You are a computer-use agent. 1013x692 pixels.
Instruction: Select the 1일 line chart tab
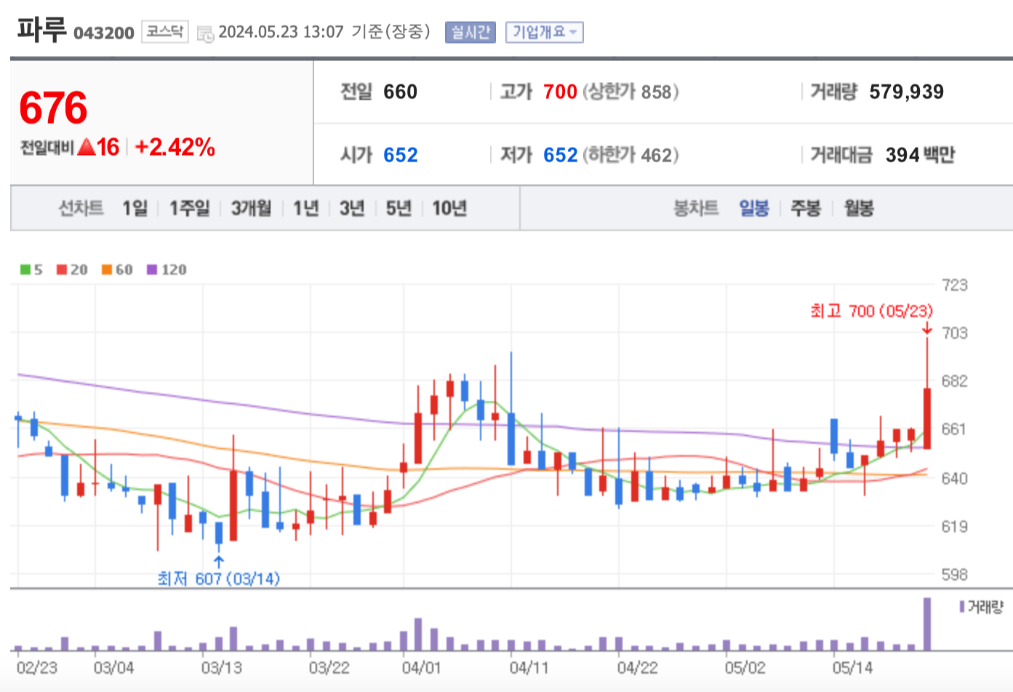coord(135,208)
